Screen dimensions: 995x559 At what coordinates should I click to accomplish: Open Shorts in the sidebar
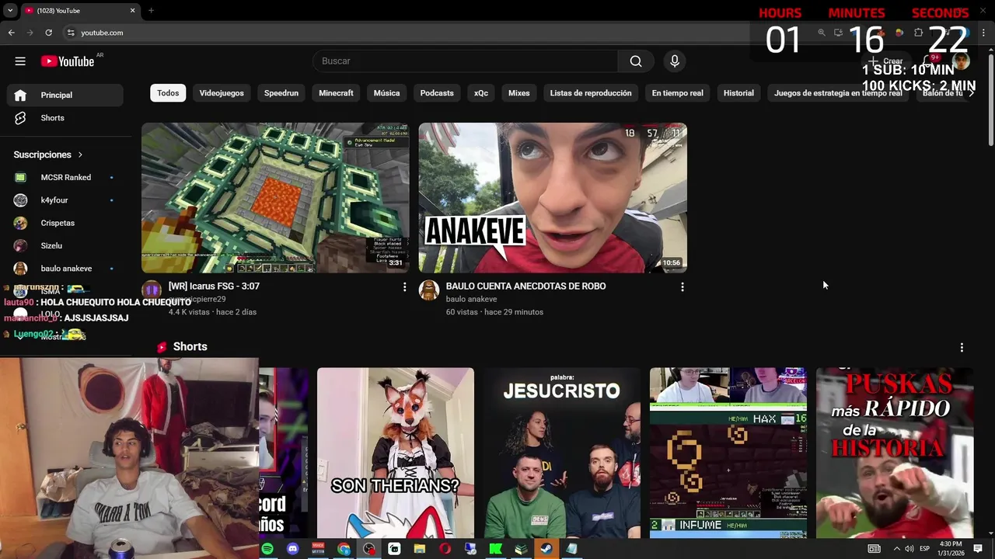65,118
